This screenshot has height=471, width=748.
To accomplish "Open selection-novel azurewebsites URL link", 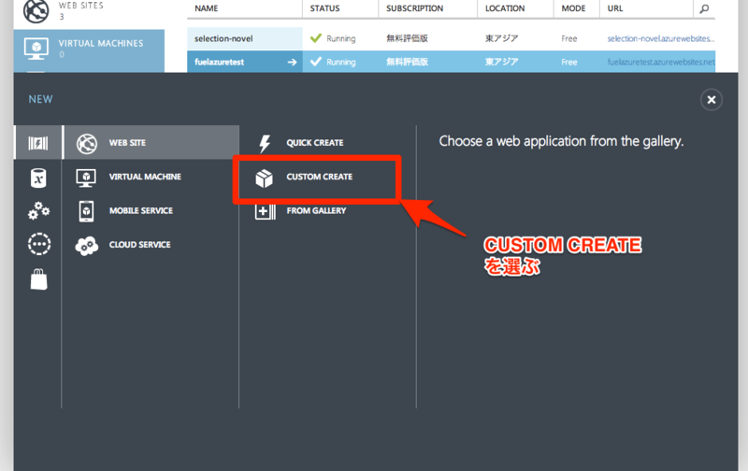I will coord(661,38).
